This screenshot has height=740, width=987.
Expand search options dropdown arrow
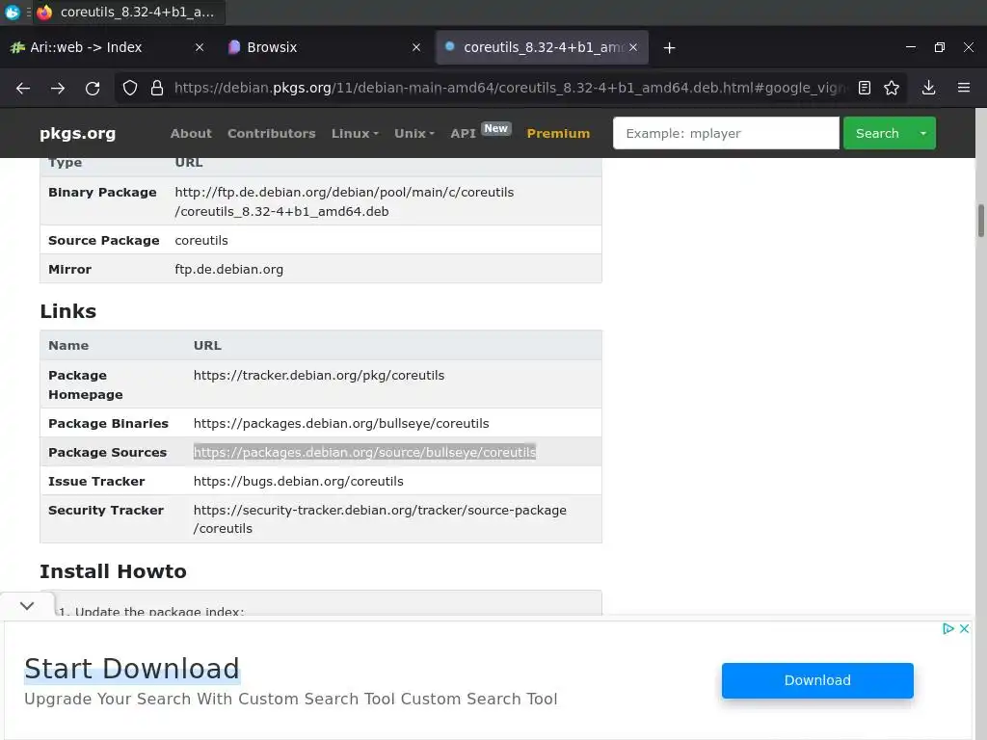[x=923, y=133]
